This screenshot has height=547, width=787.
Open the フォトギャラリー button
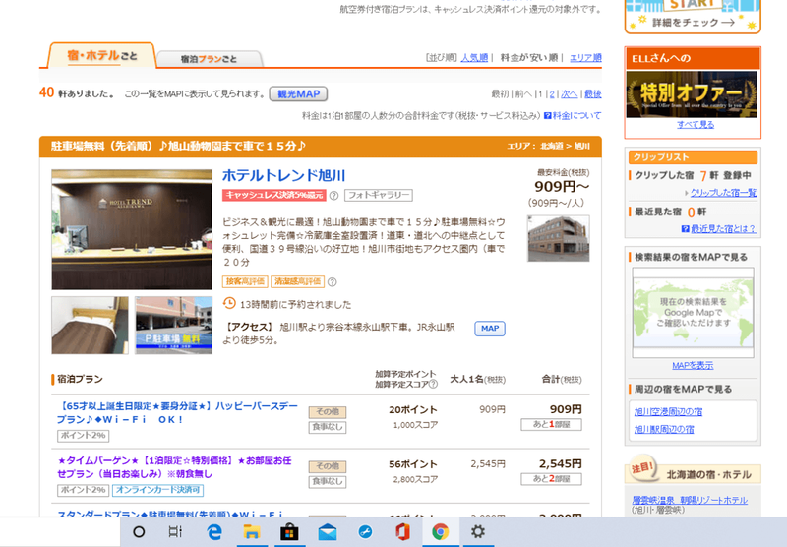pos(379,195)
